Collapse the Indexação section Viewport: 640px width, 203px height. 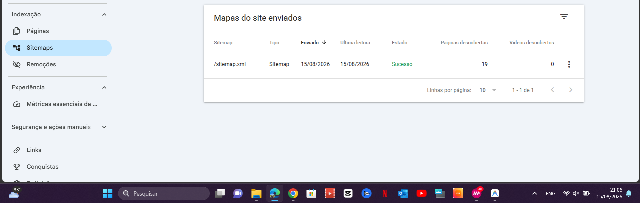point(104,14)
